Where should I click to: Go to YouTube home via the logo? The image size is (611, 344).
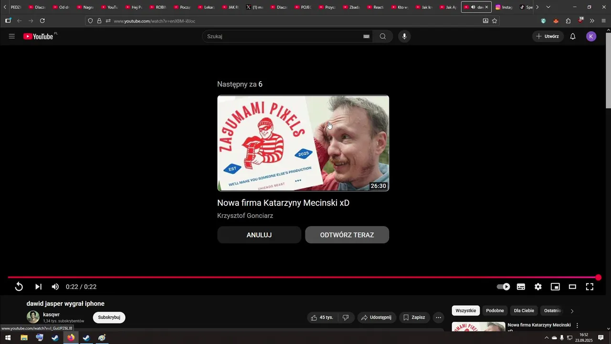point(38,36)
